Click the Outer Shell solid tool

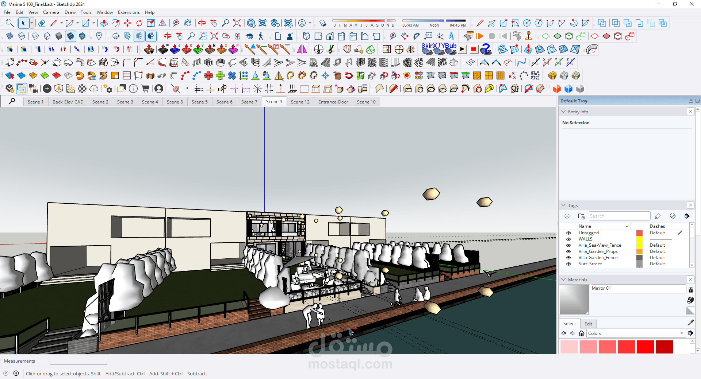pos(602,23)
